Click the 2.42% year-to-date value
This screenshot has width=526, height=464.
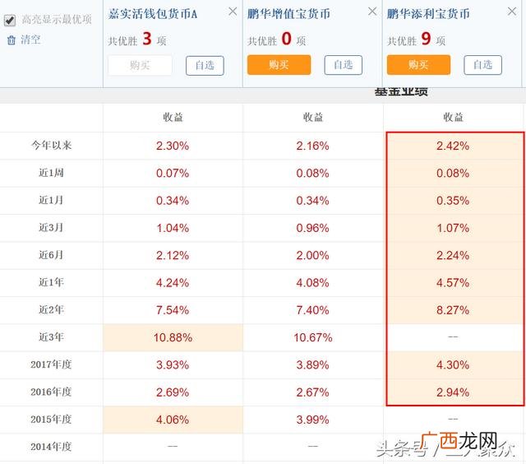point(453,146)
